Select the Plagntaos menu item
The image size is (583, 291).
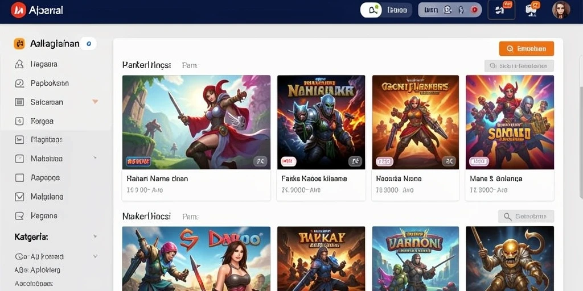coord(47,140)
